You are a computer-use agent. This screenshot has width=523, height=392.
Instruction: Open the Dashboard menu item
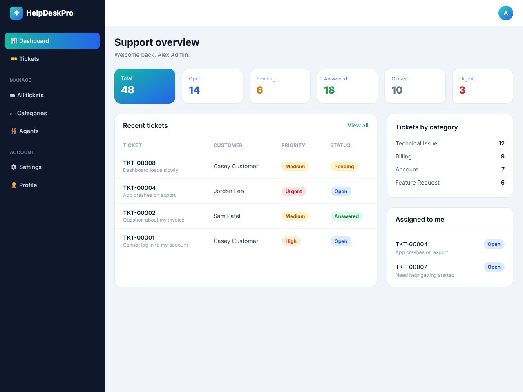click(52, 41)
